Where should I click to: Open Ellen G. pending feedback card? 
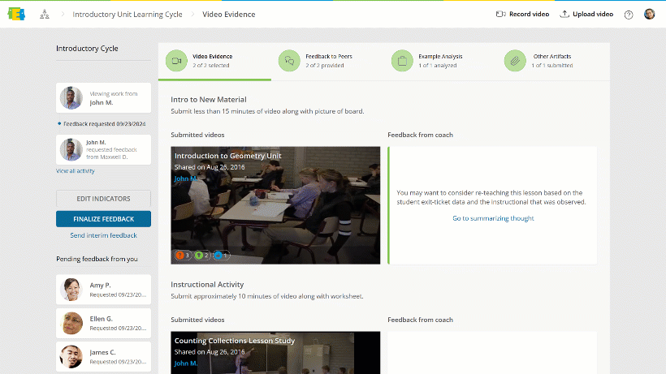104,323
